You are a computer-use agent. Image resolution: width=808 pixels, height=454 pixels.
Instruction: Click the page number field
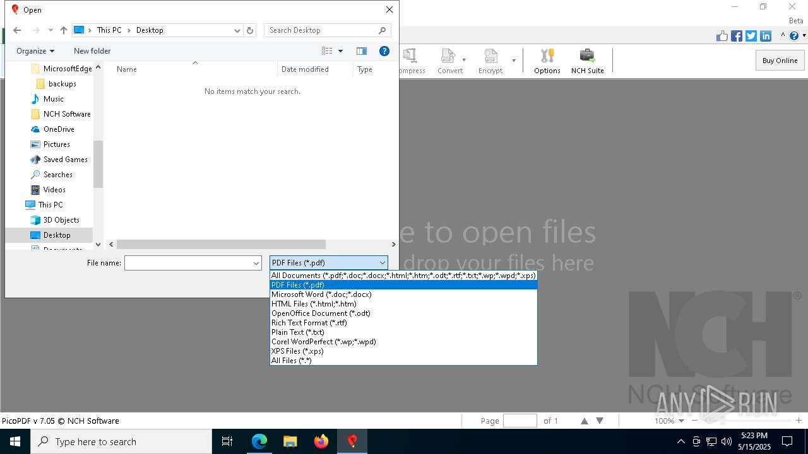point(520,421)
